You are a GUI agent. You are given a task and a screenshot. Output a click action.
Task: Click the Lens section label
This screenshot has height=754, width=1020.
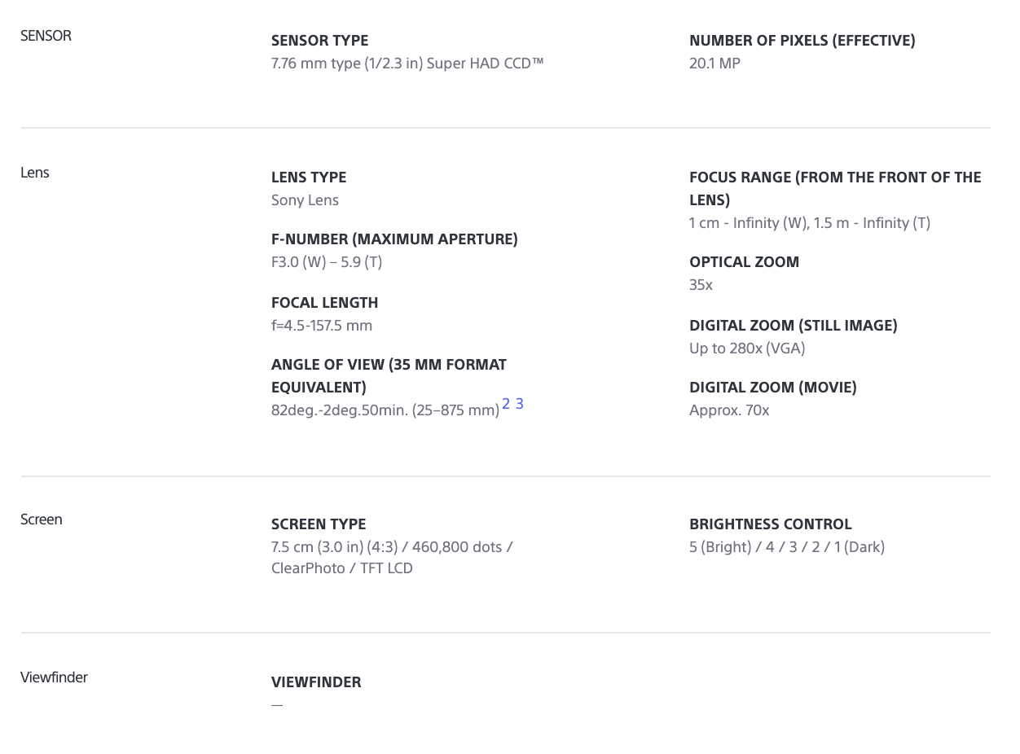tap(35, 173)
